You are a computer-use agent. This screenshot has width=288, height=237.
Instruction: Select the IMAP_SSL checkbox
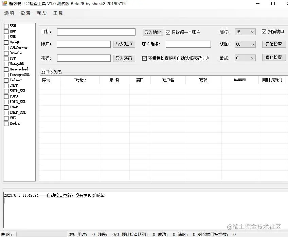pyautogui.click(x=6, y=113)
